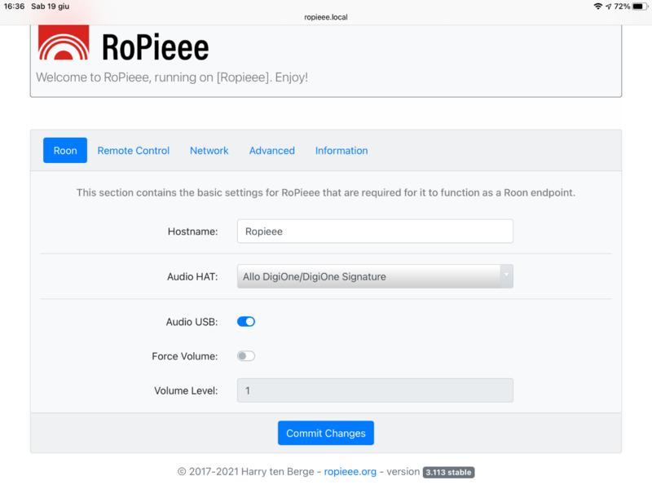Open the ropieee.org footer link
This screenshot has width=652, height=489.
tap(350, 472)
